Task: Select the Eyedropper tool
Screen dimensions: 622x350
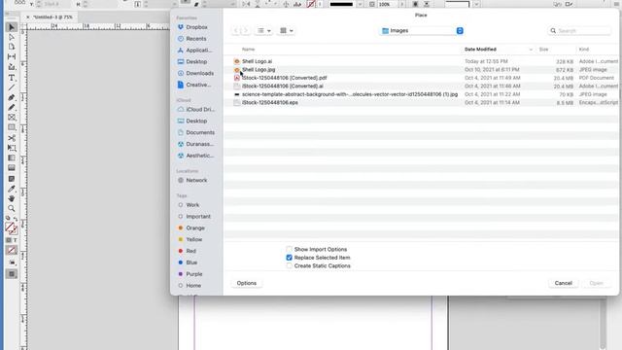Action: click(x=12, y=189)
